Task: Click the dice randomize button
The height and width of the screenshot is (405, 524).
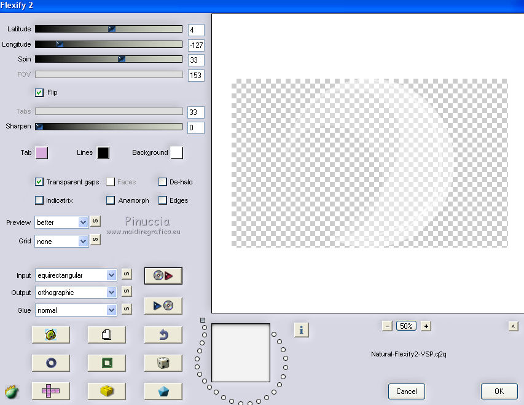Action: click(163, 363)
